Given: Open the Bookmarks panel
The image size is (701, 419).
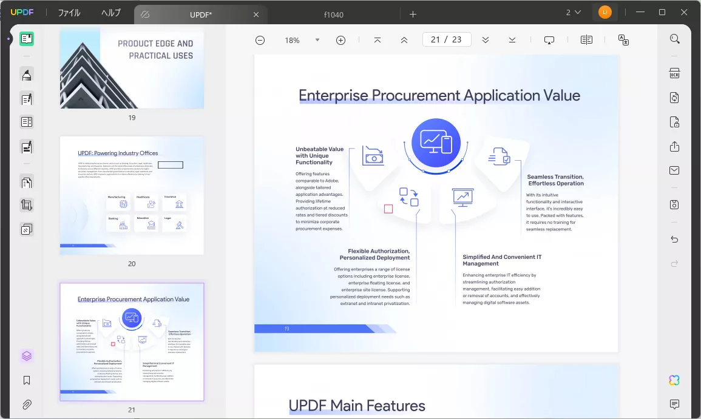Looking at the screenshot, I should [x=27, y=380].
